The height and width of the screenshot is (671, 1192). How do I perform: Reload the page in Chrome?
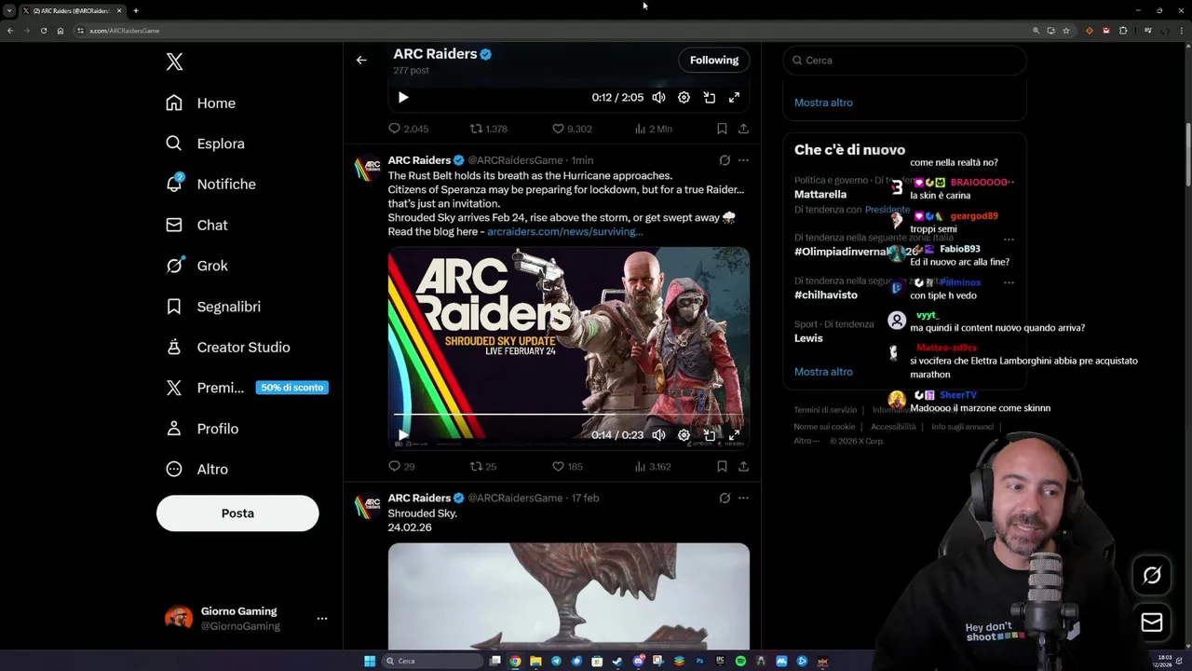(x=43, y=31)
